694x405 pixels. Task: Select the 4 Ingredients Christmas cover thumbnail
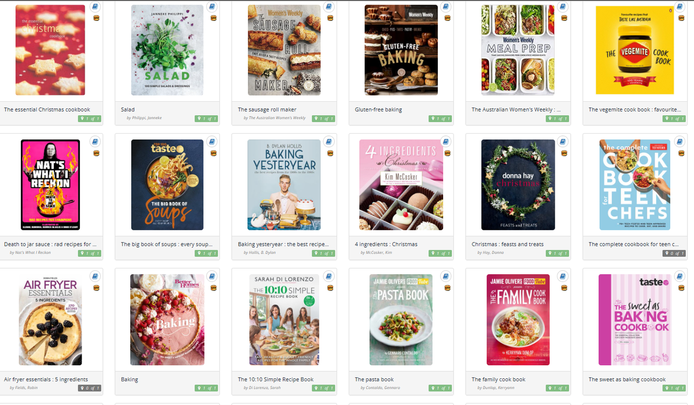pyautogui.click(x=401, y=185)
